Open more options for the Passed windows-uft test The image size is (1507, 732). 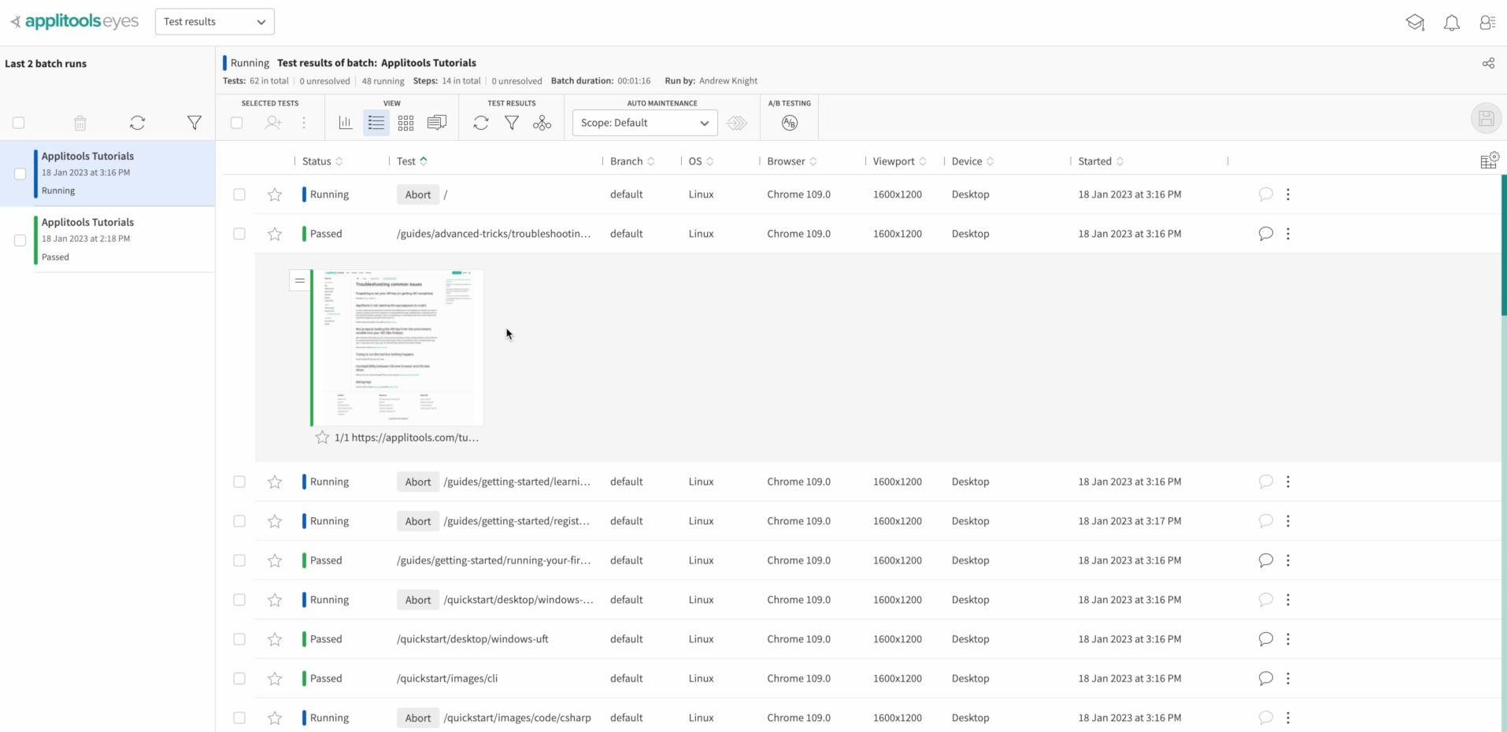point(1289,639)
